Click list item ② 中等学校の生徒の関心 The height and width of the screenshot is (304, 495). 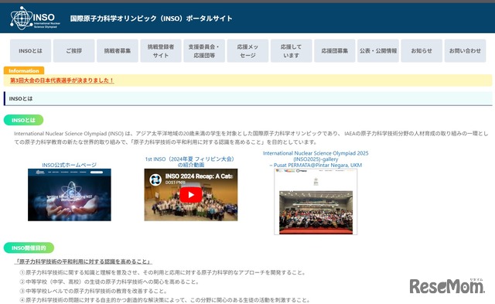[109, 282]
